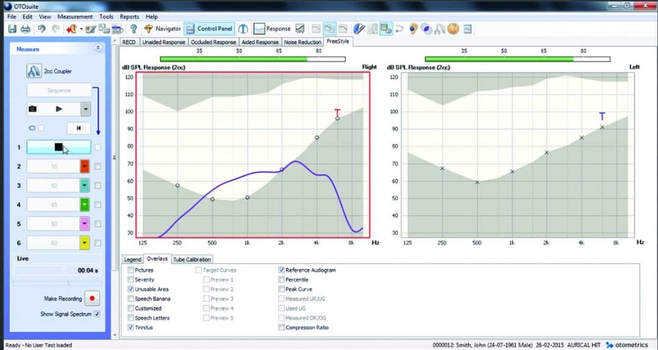
Task: Open the yellow color dropdown on measurement 6
Action: point(85,243)
